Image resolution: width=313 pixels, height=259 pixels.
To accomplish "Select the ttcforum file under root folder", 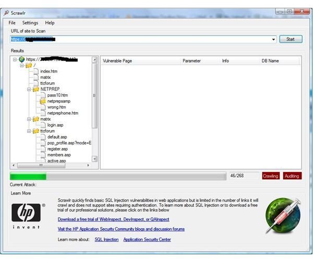I will coord(47,83).
